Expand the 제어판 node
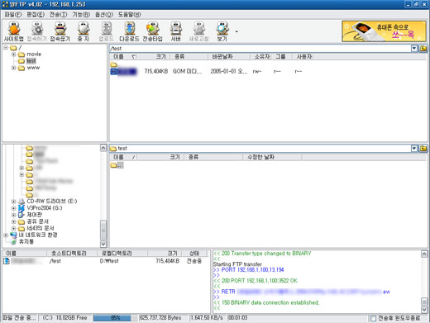 [x=13, y=215]
